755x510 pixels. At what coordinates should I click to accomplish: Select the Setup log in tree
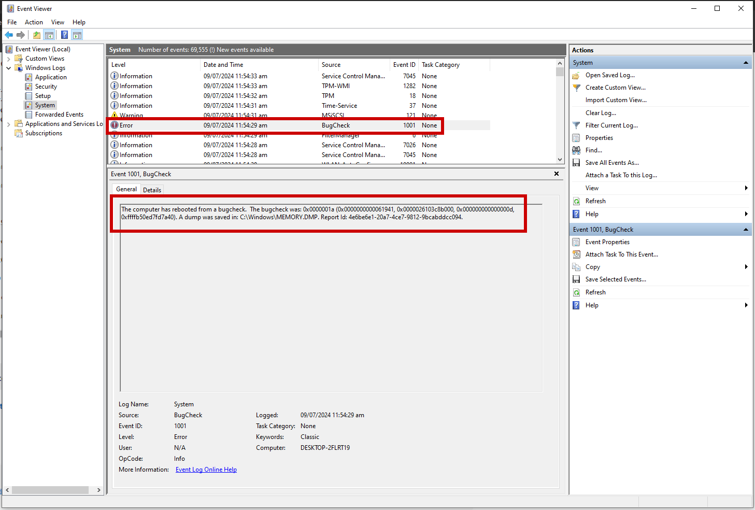click(x=43, y=96)
